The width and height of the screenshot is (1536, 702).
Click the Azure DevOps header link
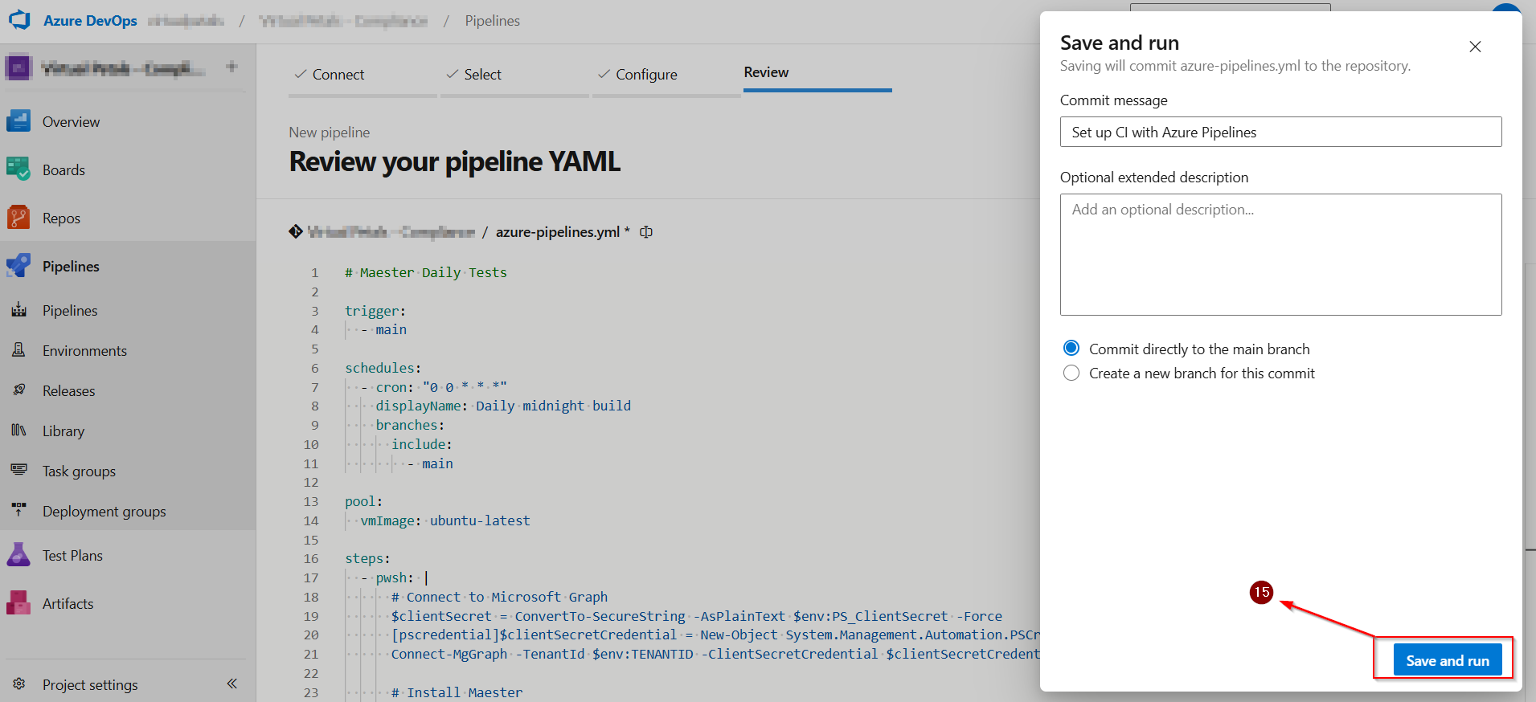click(x=90, y=21)
